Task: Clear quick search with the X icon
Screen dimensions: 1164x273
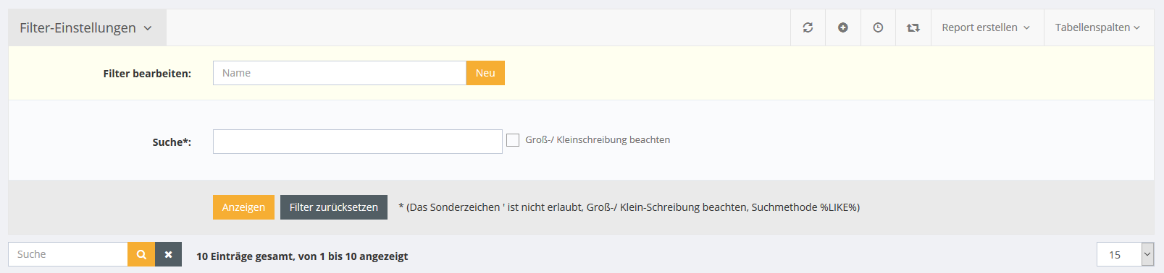Action: click(168, 254)
